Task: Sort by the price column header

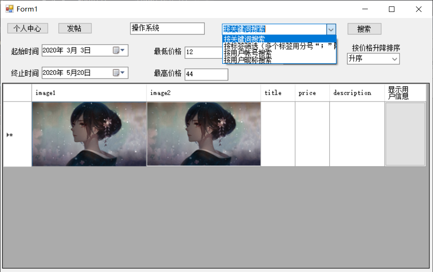Action: [312, 93]
